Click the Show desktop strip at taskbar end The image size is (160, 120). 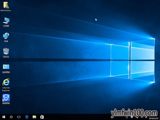159,117
